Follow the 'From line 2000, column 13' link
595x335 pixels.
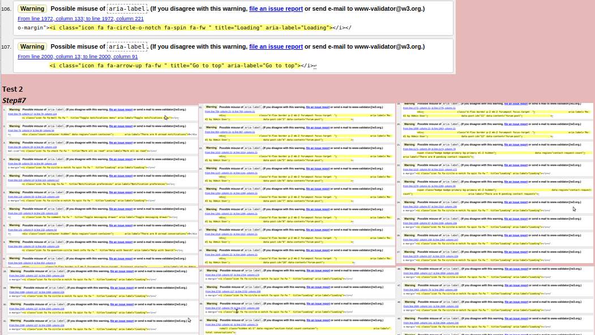[x=78, y=57]
